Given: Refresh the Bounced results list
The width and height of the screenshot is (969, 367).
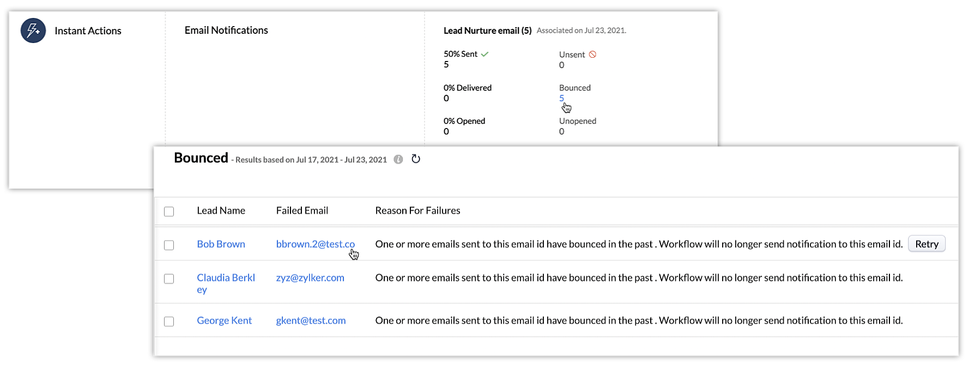Looking at the screenshot, I should [x=416, y=159].
